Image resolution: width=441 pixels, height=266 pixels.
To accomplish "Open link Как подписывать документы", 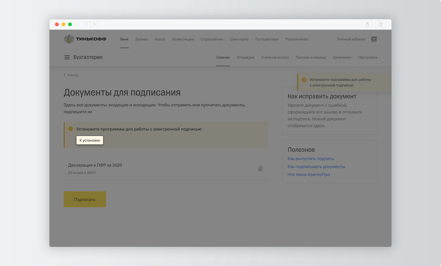I will [x=316, y=167].
